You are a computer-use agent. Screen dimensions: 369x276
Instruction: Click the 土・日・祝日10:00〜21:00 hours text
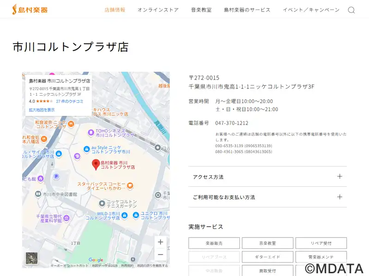click(x=247, y=109)
